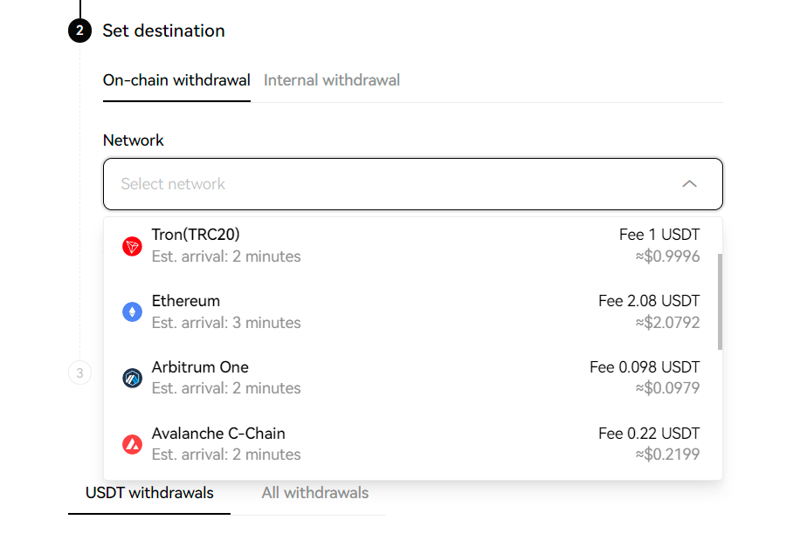Click the Fee 2.08 USDT amount
The image size is (800, 547).
649,301
